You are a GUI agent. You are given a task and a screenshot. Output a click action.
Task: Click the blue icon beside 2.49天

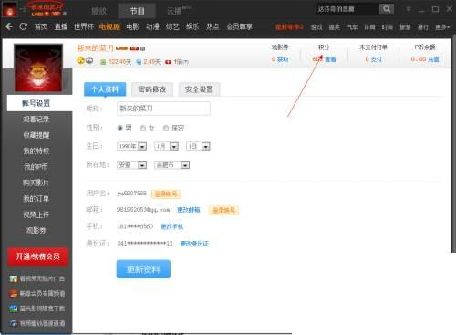(x=139, y=62)
